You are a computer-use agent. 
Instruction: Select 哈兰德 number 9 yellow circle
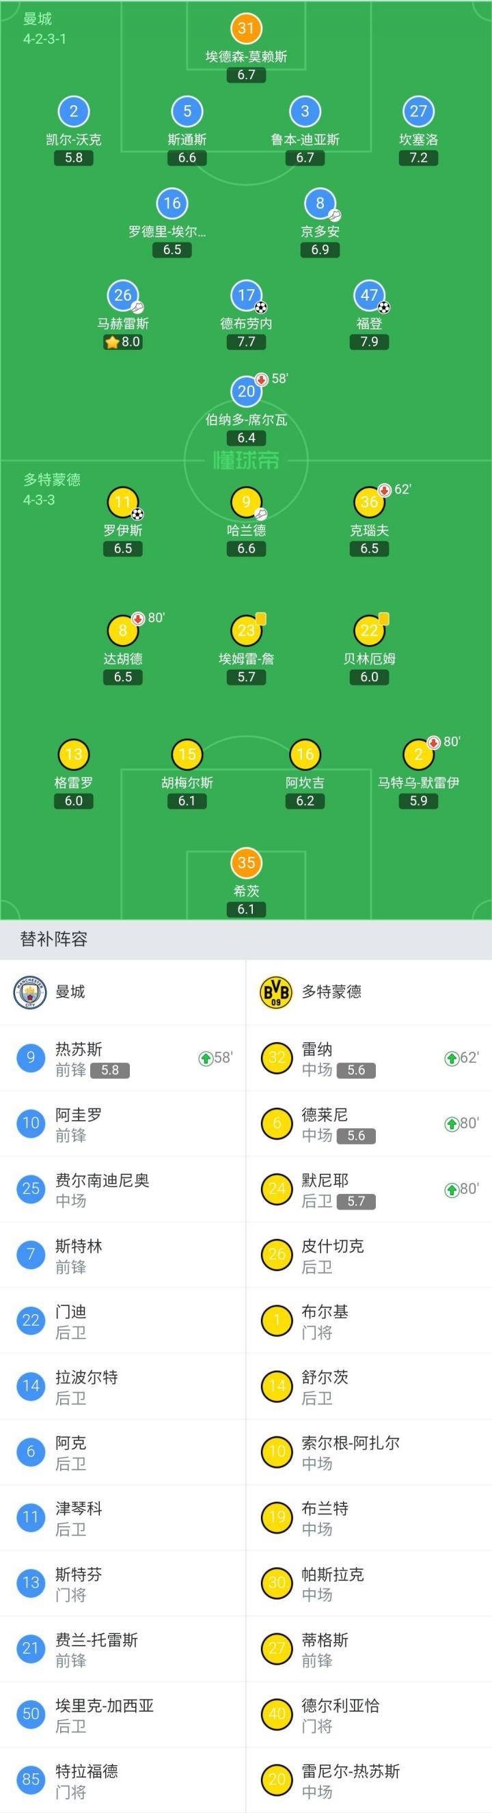[245, 502]
